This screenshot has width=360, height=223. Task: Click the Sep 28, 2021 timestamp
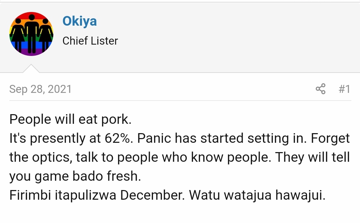(x=40, y=89)
